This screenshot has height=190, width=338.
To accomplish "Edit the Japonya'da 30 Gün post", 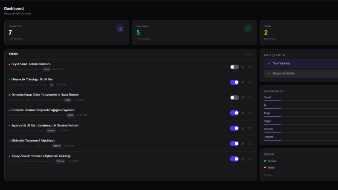I will coord(243,128).
